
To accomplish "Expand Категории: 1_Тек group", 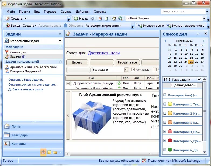I will click(x=165, y=104).
